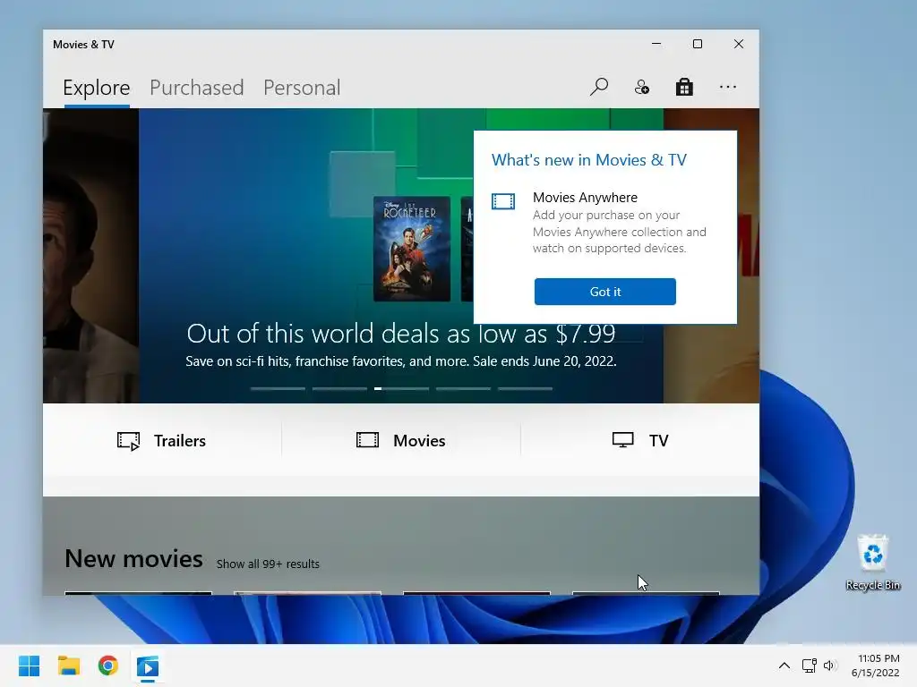This screenshot has width=917, height=687.
Task: Click the Movies filmstrip icon
Action: 368,440
